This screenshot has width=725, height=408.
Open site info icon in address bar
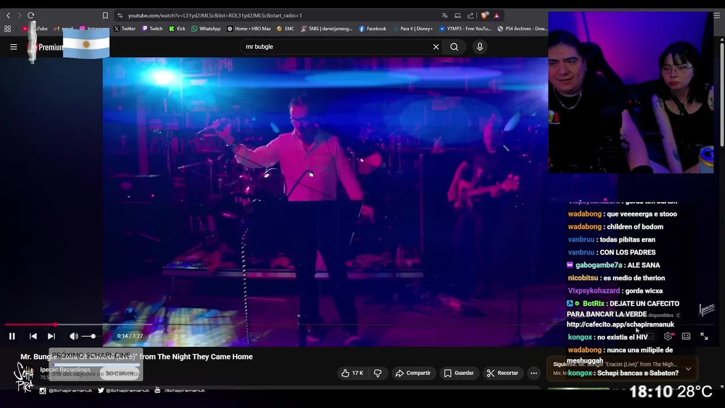[120, 15]
